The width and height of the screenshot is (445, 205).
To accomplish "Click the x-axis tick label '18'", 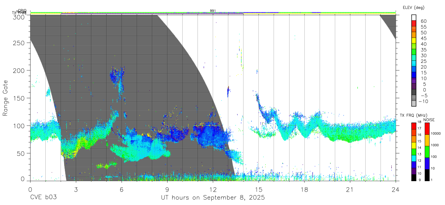I will [x=304, y=189].
